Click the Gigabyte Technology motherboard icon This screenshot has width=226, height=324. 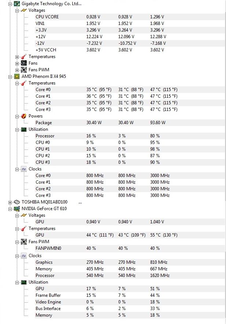click(x=17, y=4)
